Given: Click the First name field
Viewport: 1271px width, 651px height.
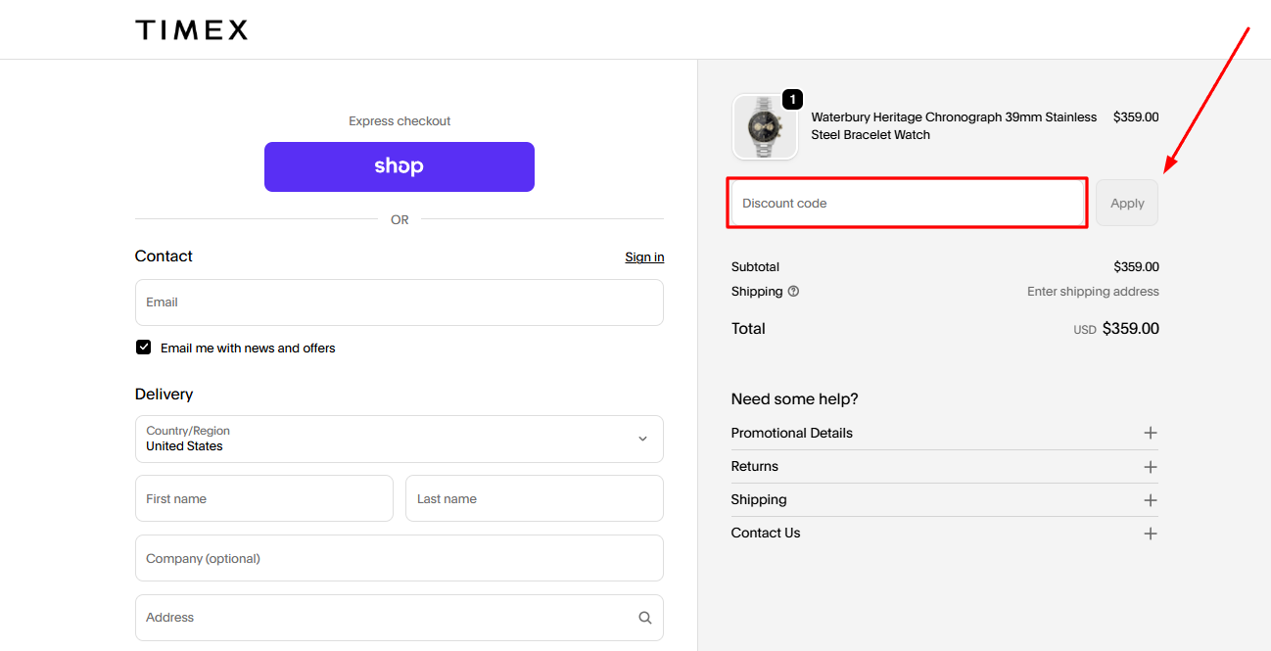Looking at the screenshot, I should click(264, 498).
